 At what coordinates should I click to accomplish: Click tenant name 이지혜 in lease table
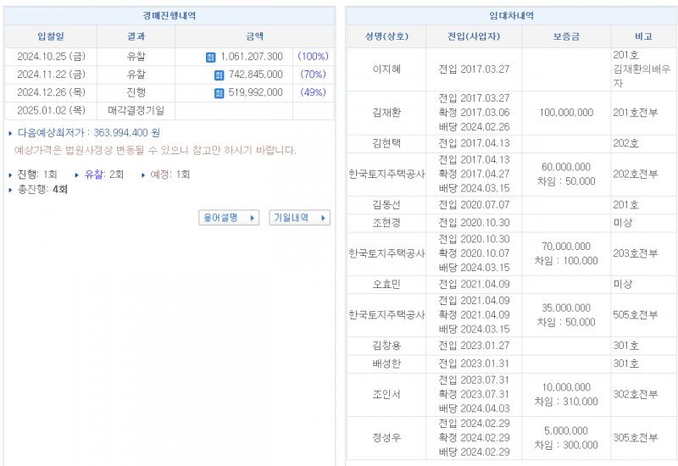point(386,69)
